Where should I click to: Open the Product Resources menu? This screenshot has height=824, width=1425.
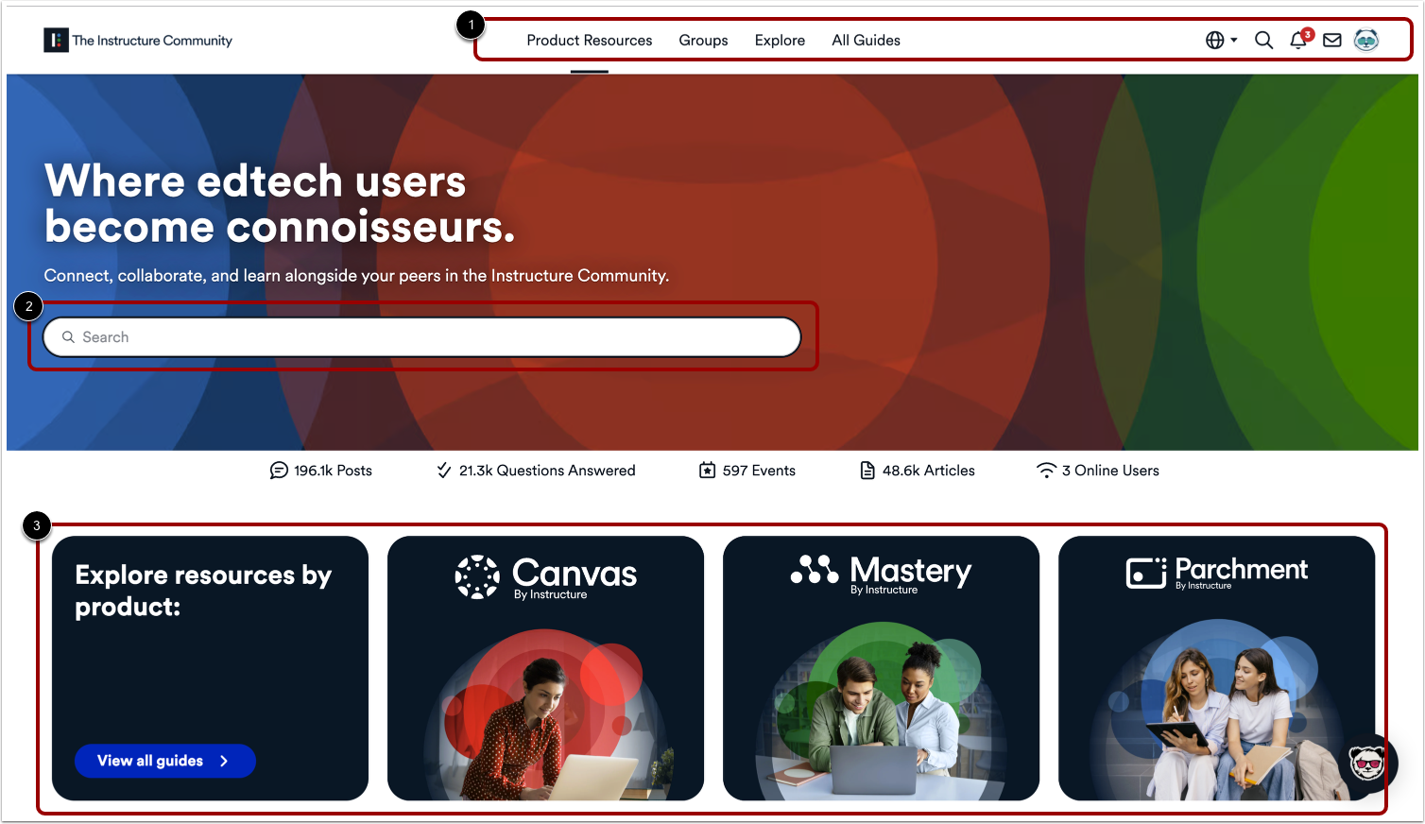590,40
